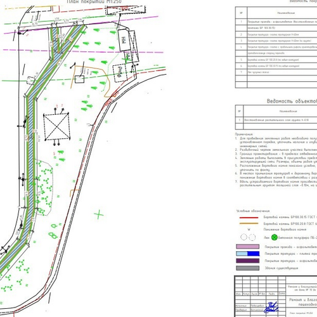Click 'Наименование' header in the objects table

[288, 111]
